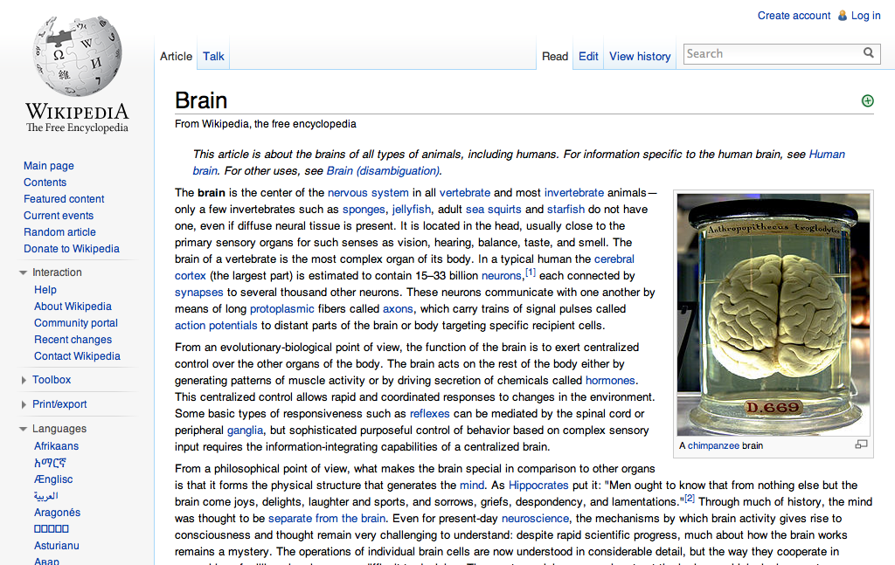The width and height of the screenshot is (895, 565).
Task: Click the Log in link
Action: pos(866,16)
